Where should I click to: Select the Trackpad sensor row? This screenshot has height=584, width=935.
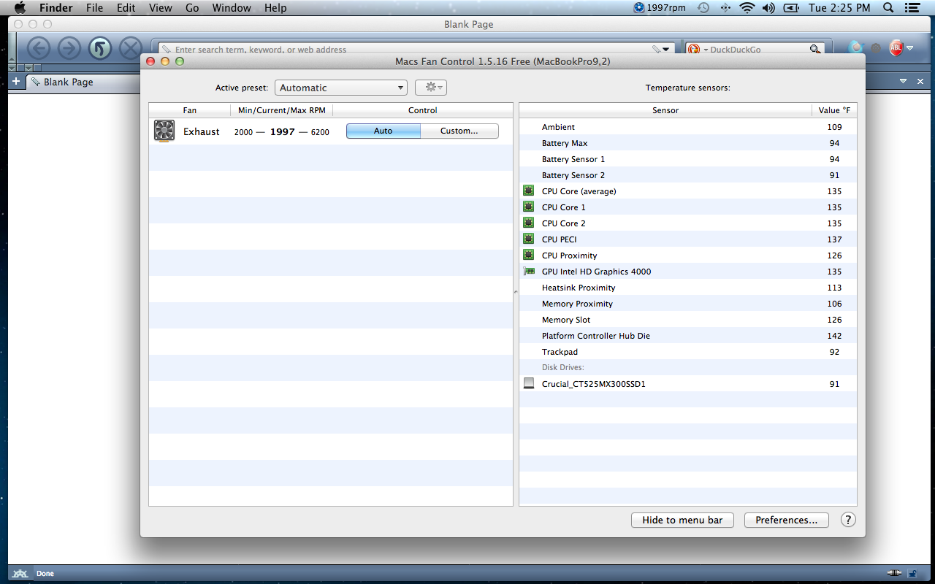pos(688,352)
